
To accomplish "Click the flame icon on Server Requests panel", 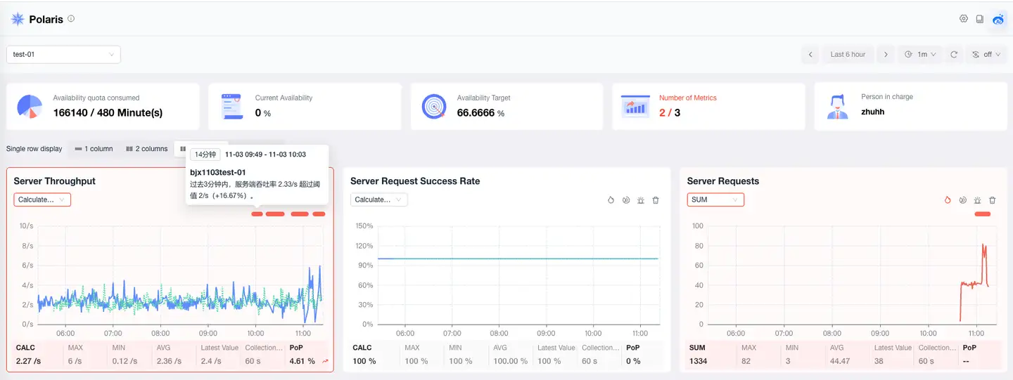I will click(948, 200).
